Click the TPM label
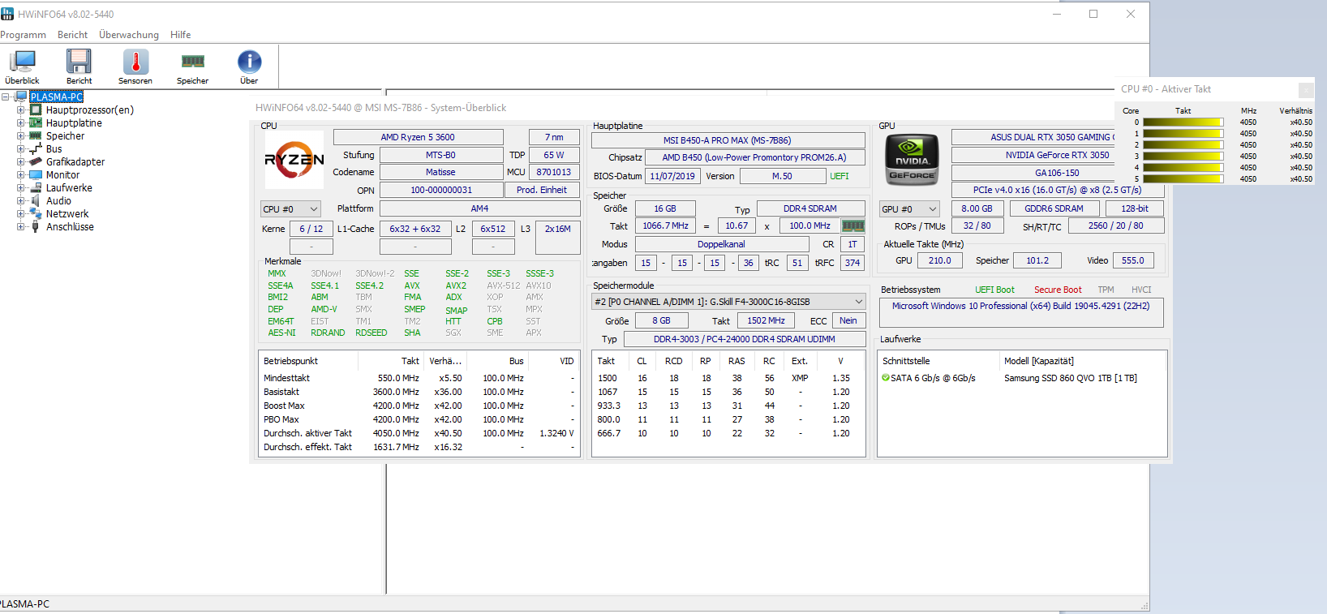1327x614 pixels. pos(1106,290)
